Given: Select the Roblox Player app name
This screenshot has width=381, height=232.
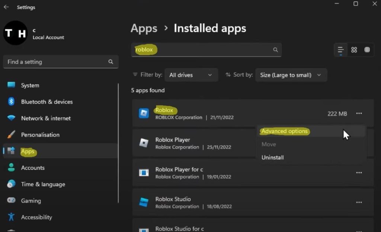Looking at the screenshot, I should click(x=173, y=140).
